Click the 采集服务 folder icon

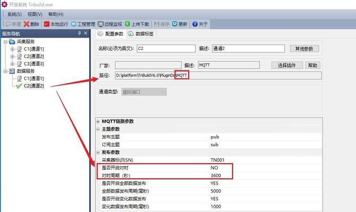pos(12,41)
